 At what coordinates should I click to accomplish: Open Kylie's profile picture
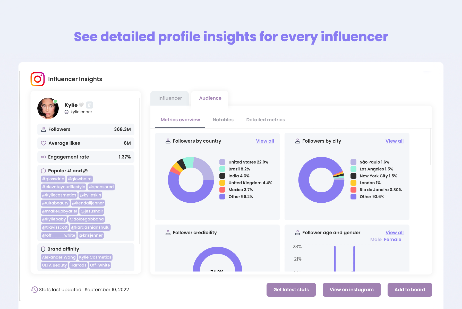pos(48,108)
